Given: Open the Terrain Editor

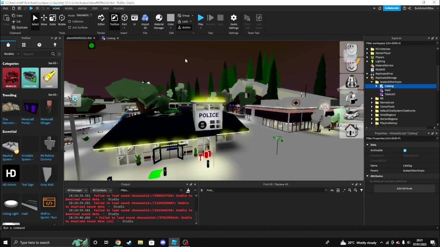Looking at the screenshot, I should coord(101,20).
